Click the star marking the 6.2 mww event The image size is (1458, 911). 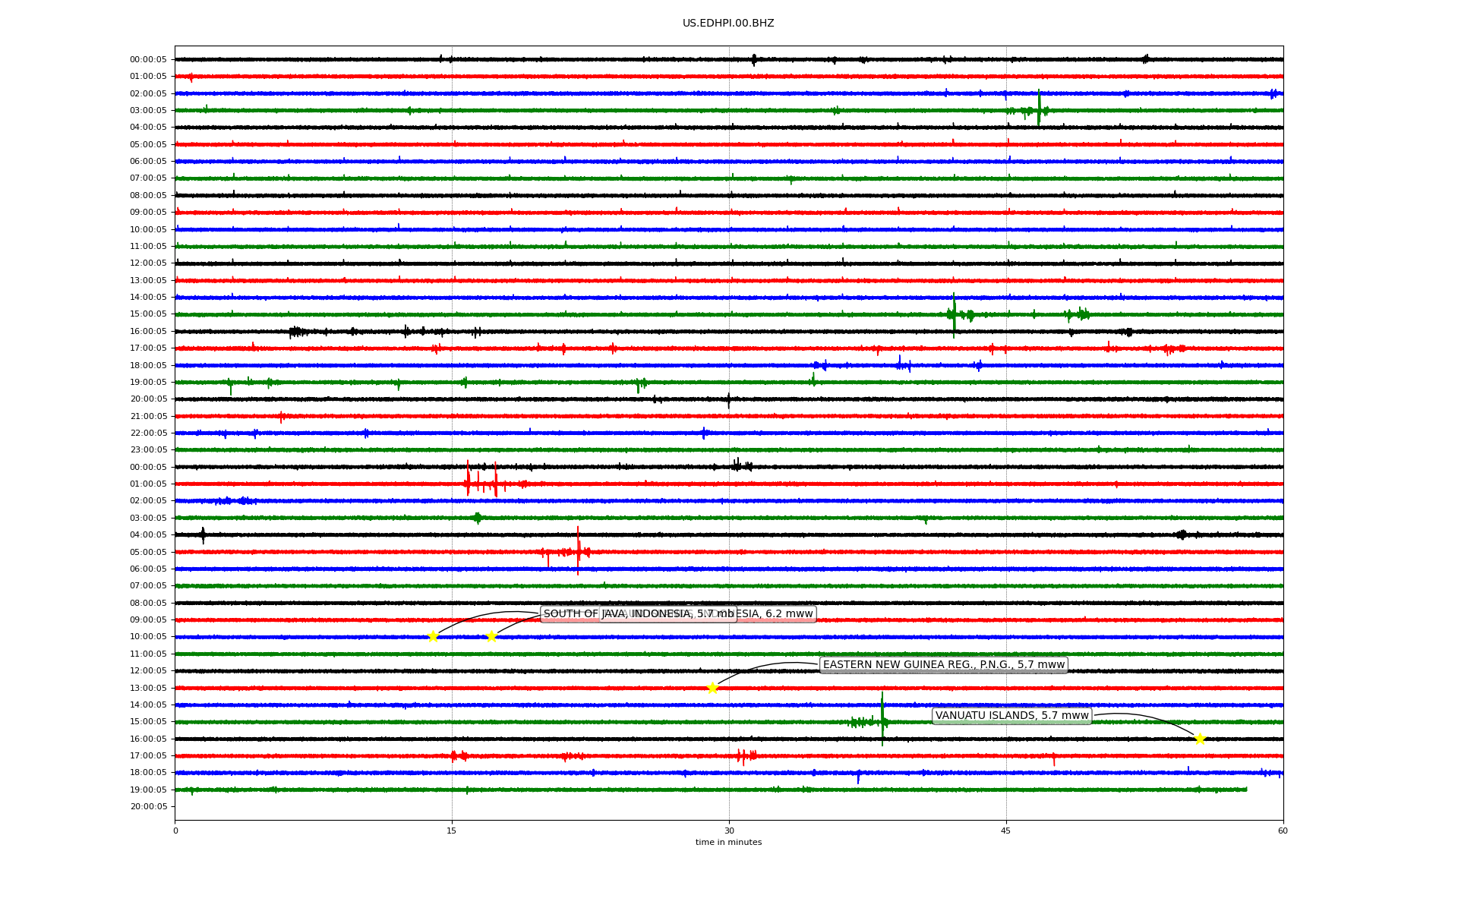tap(491, 636)
